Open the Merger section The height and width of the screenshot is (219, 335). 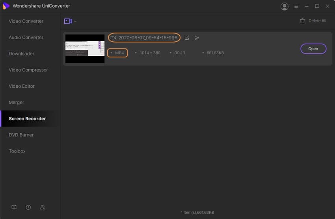(x=16, y=103)
